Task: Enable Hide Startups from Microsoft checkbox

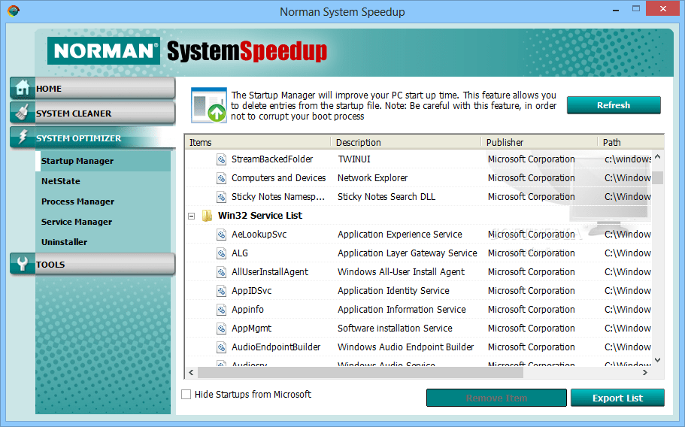Action: (186, 394)
